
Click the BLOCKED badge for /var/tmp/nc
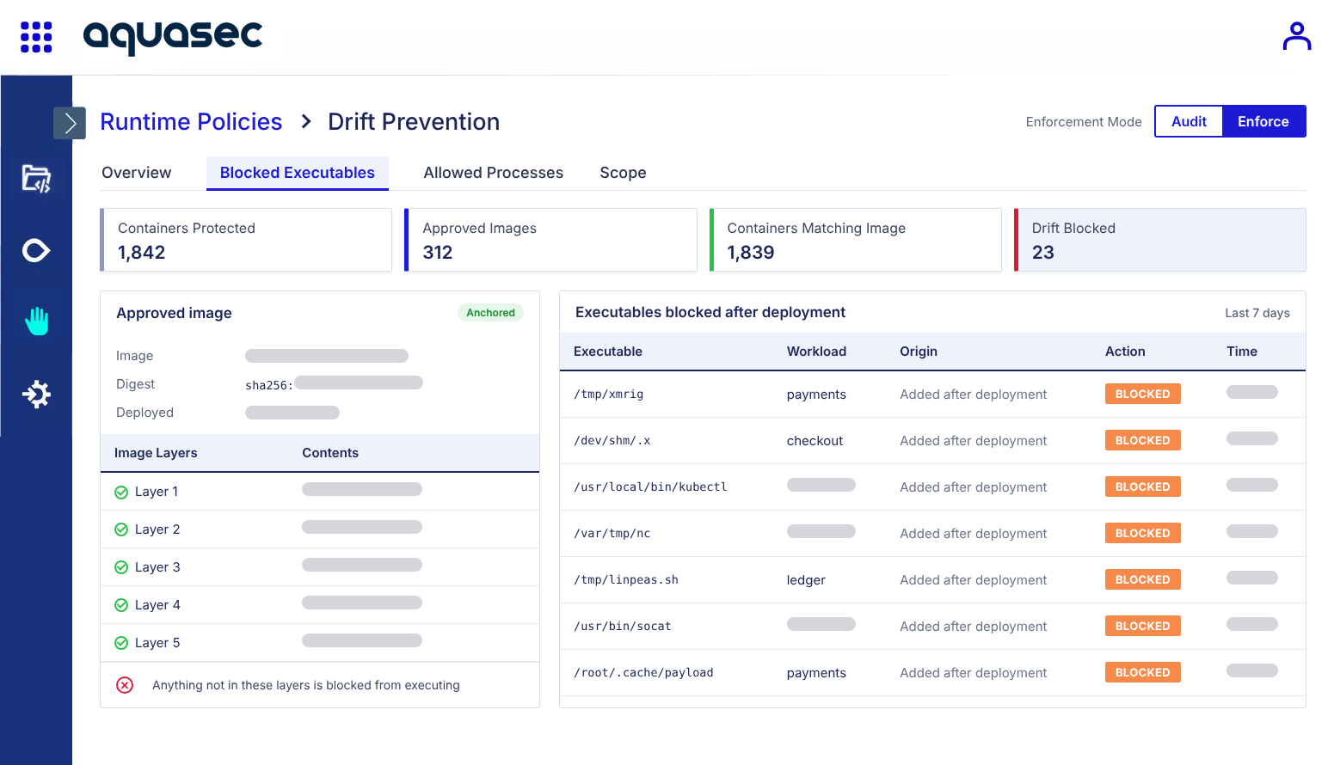[x=1142, y=533]
